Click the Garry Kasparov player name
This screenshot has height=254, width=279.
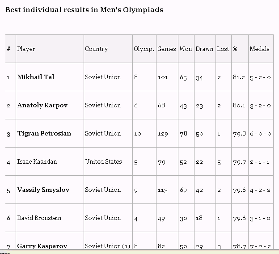(x=42, y=246)
